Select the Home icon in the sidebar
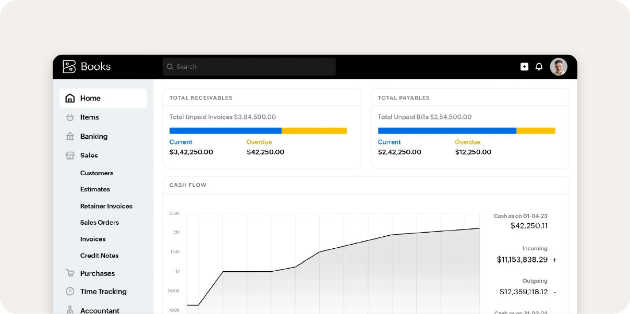The height and width of the screenshot is (314, 630). (x=70, y=98)
